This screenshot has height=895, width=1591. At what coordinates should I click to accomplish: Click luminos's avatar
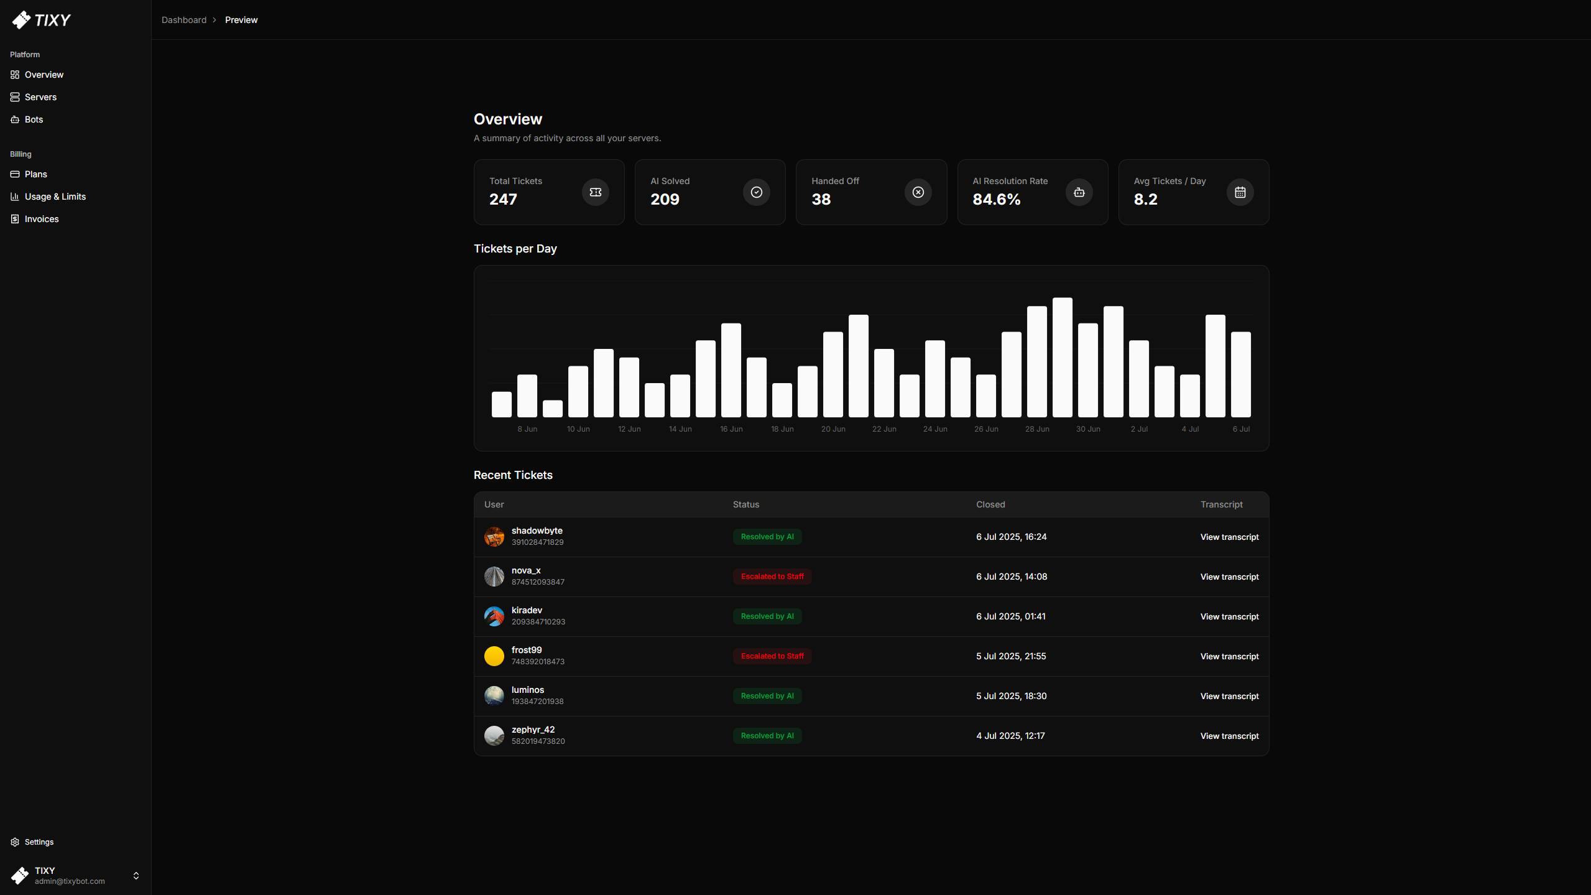(494, 696)
